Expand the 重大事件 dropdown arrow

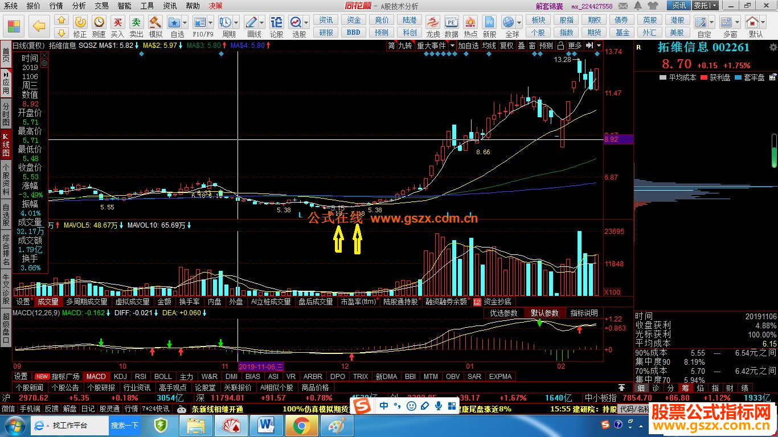pos(452,46)
